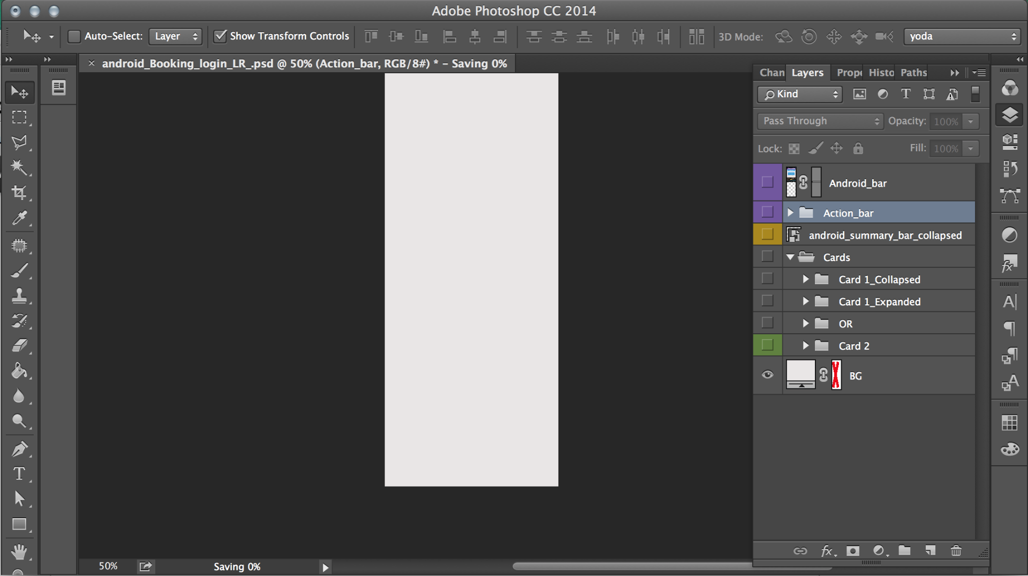1028x576 pixels.
Task: Create new fill or adjustment layer
Action: click(879, 551)
